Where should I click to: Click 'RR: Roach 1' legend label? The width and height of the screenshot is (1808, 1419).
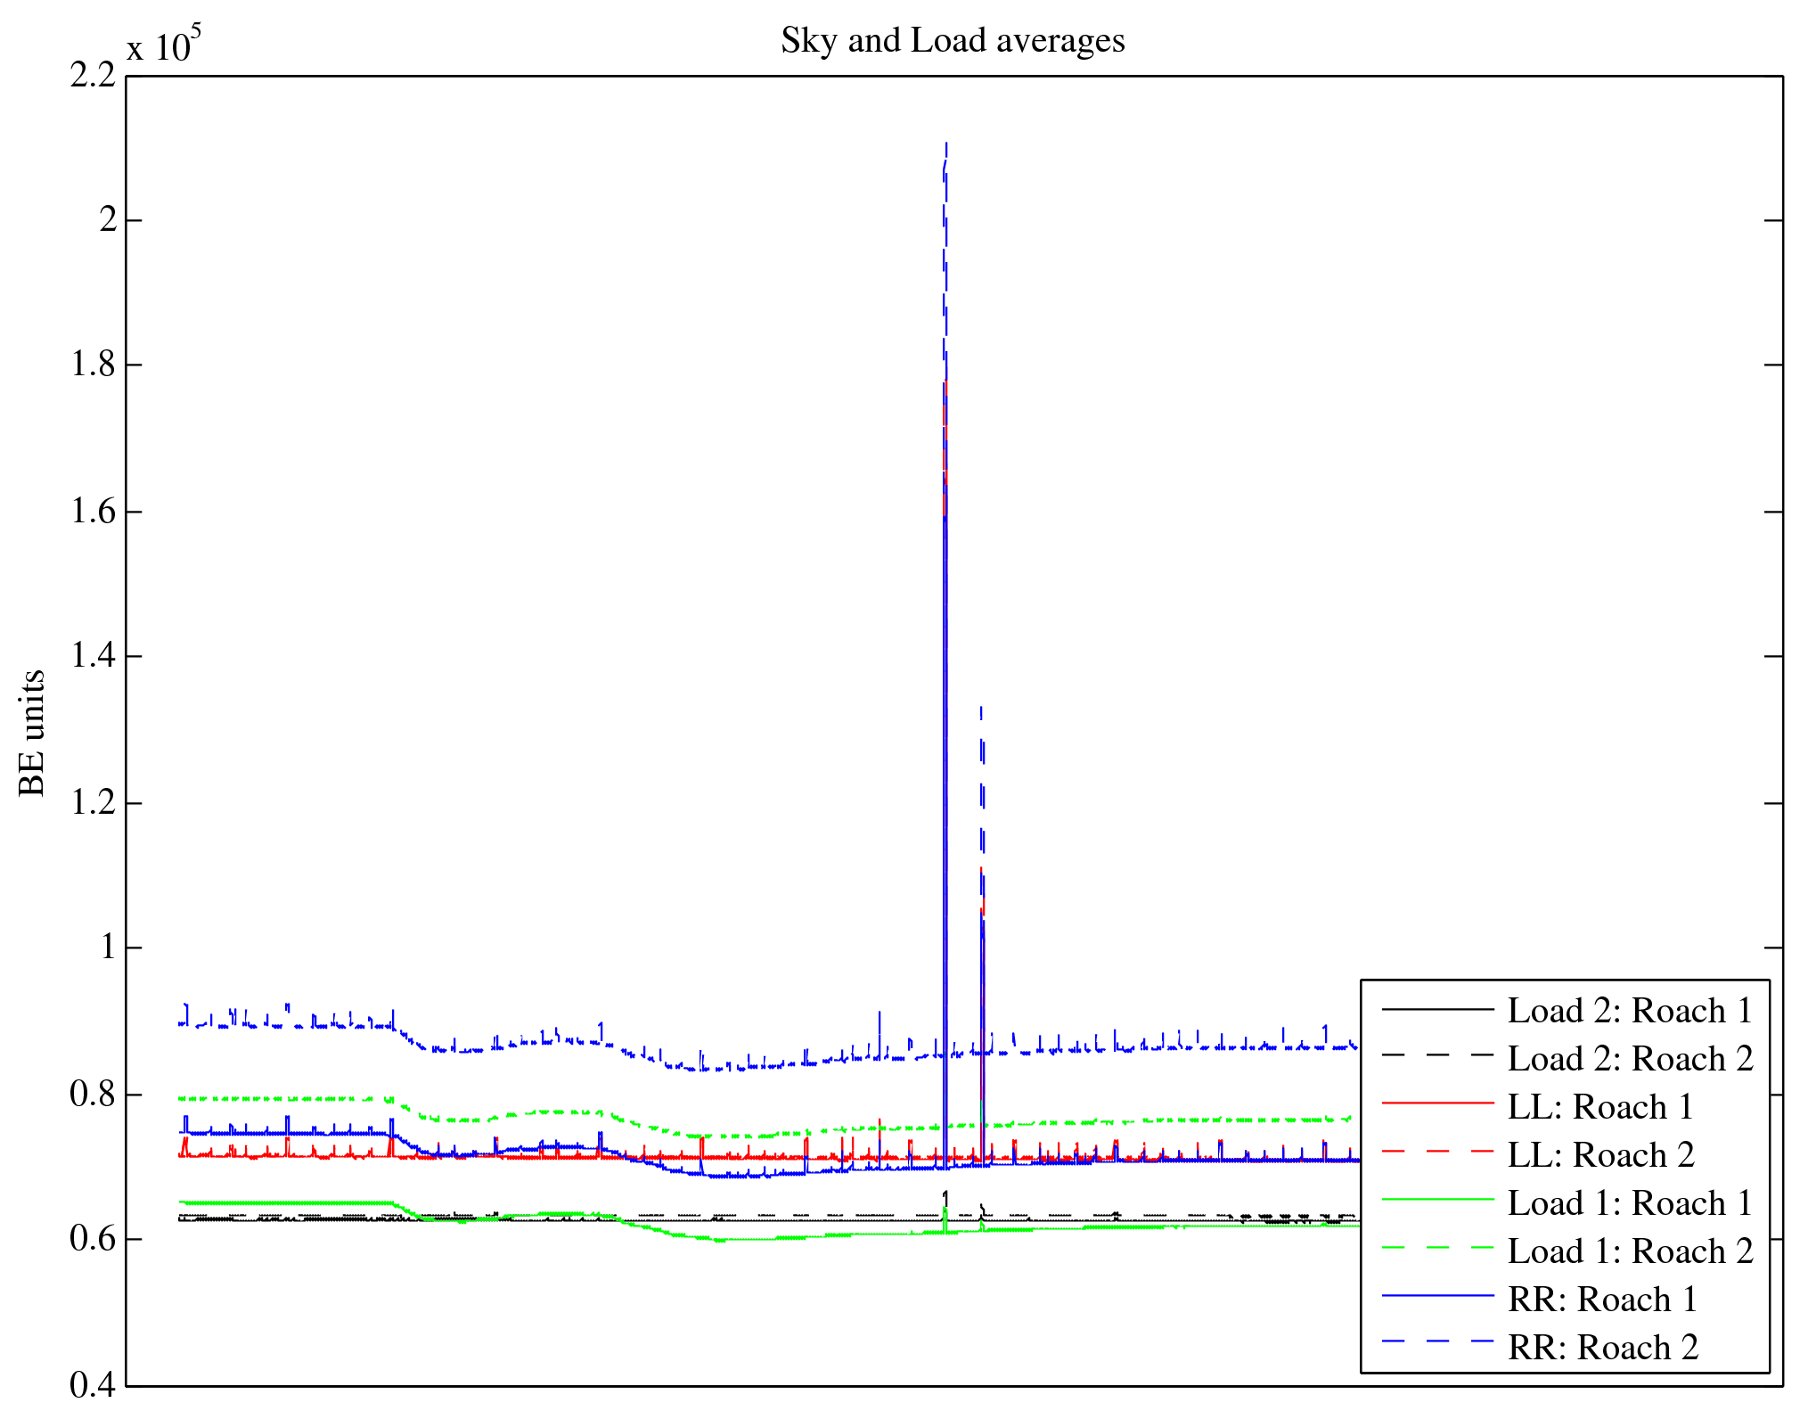[1602, 1300]
